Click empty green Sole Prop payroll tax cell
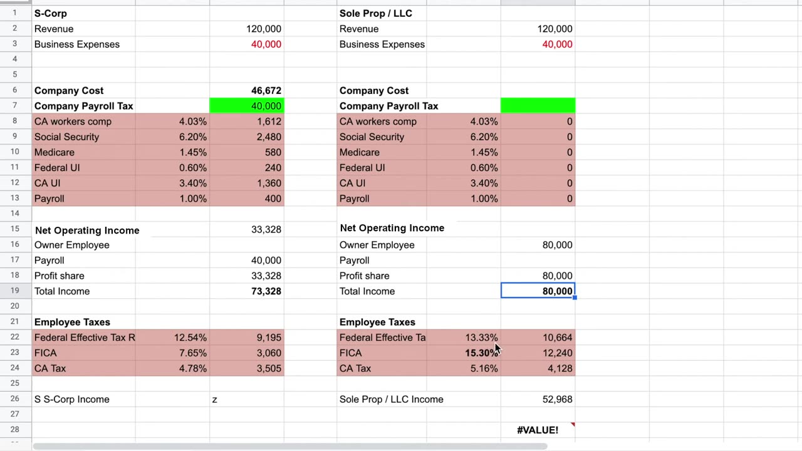Viewport: 802px width, 451px height. (538, 106)
